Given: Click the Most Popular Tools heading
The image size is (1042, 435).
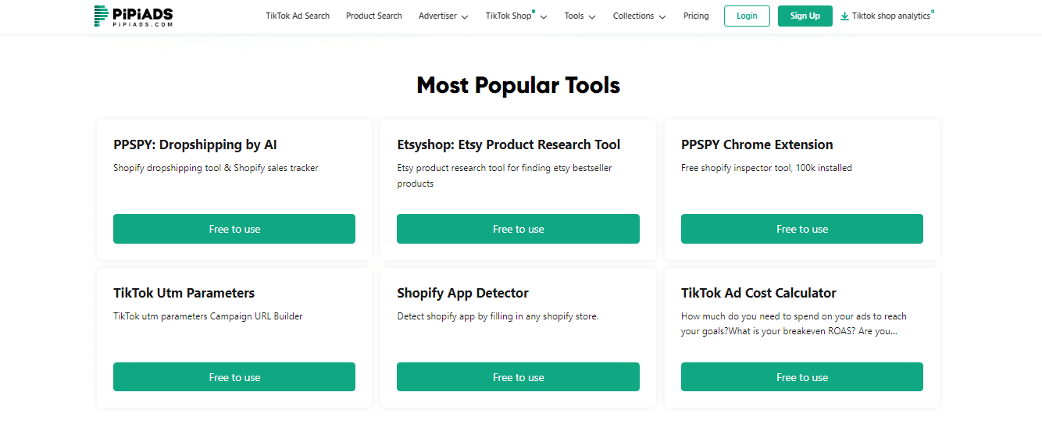Looking at the screenshot, I should [x=519, y=85].
